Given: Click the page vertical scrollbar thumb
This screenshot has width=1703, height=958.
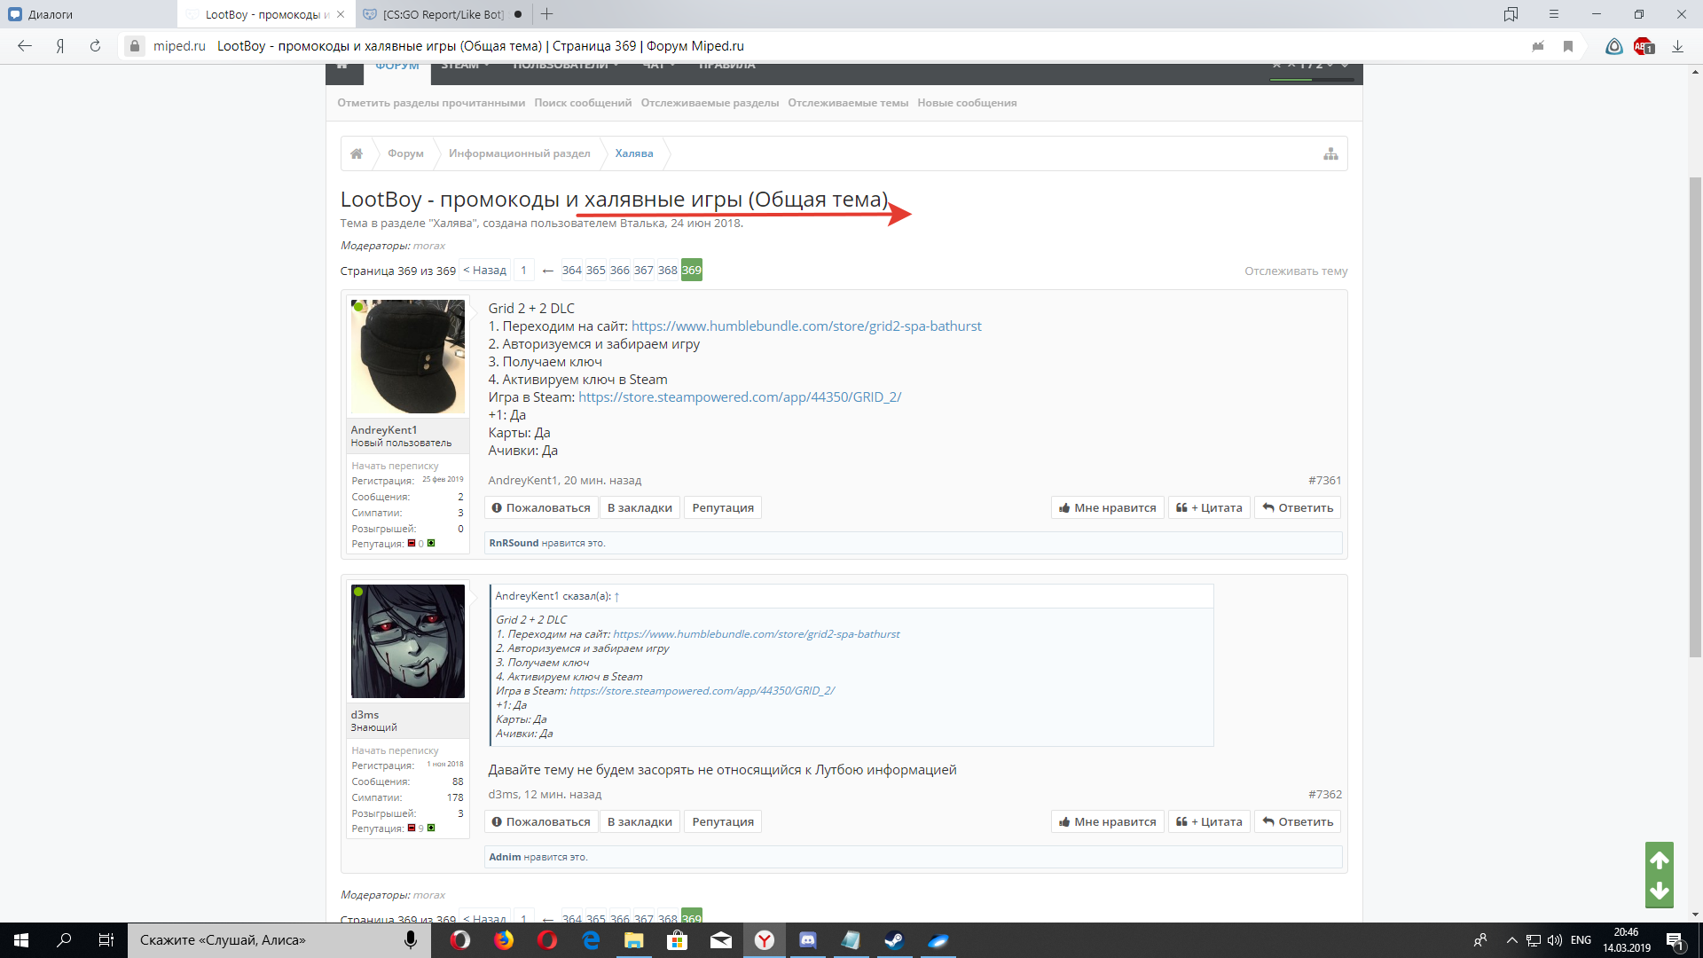Looking at the screenshot, I should [1695, 417].
